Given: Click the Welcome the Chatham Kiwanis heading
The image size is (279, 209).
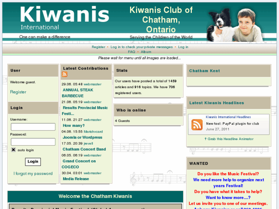Looking at the screenshot, I should click(x=96, y=196).
